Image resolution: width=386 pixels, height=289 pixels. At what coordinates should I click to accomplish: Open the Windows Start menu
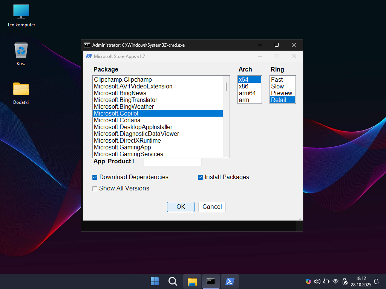click(155, 281)
